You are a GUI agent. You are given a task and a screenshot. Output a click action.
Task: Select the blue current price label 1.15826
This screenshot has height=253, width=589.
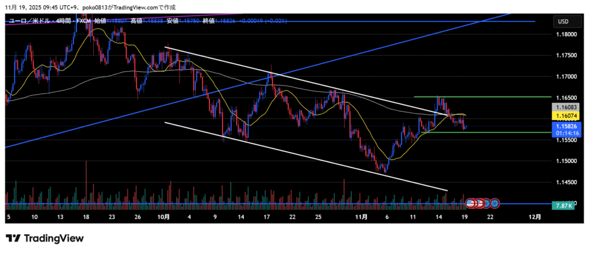tap(567, 125)
